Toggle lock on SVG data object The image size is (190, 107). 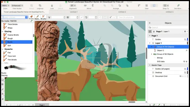tap(187, 61)
